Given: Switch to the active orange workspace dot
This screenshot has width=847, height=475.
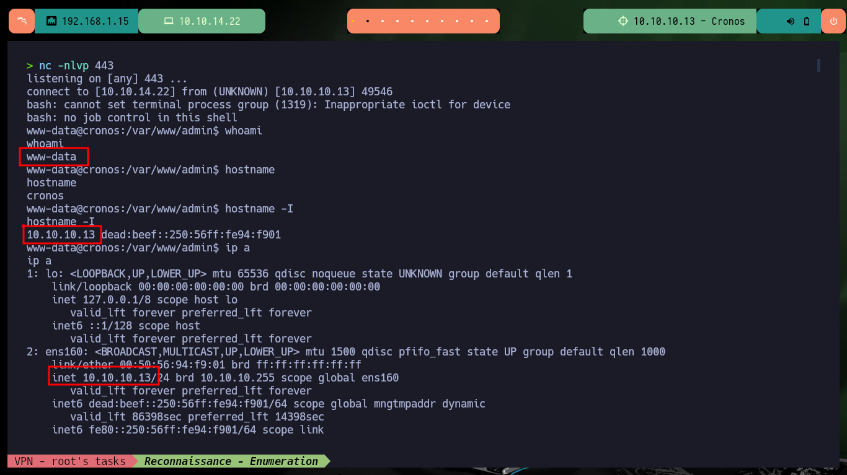Looking at the screenshot, I should (x=353, y=21).
